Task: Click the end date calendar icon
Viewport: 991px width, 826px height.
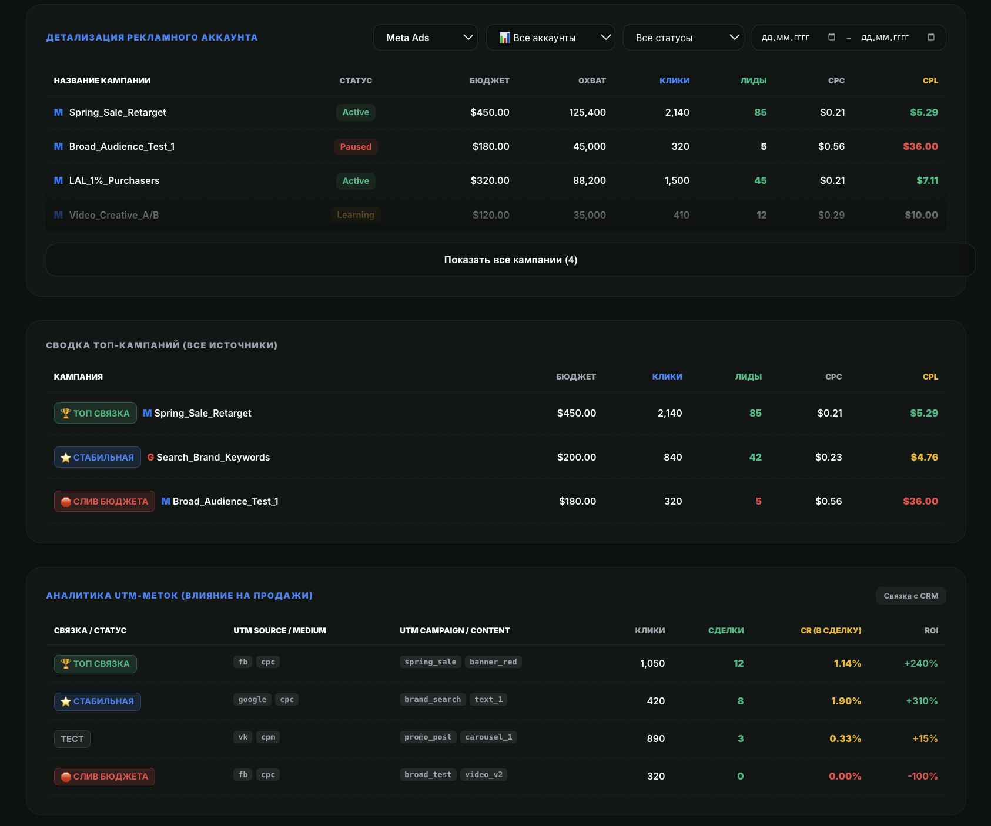Action: coord(931,37)
